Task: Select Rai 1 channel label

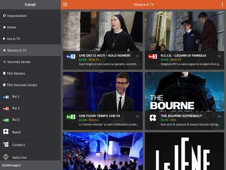Action: click(x=16, y=97)
